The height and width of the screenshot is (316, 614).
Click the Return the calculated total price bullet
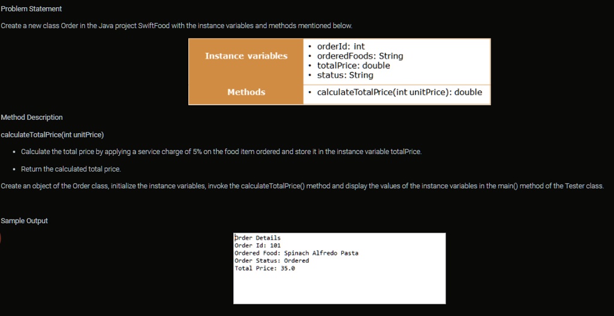(71, 169)
